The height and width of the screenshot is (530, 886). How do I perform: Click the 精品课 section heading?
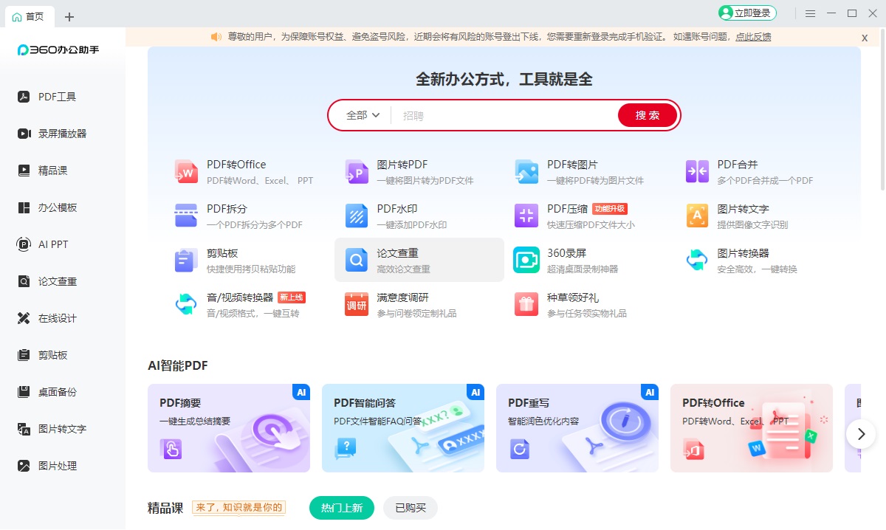[x=165, y=508]
